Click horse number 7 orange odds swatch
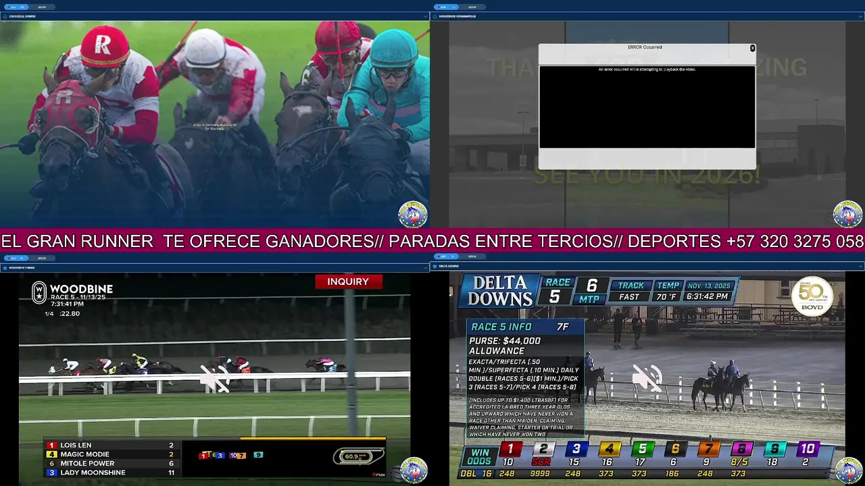 (708, 449)
